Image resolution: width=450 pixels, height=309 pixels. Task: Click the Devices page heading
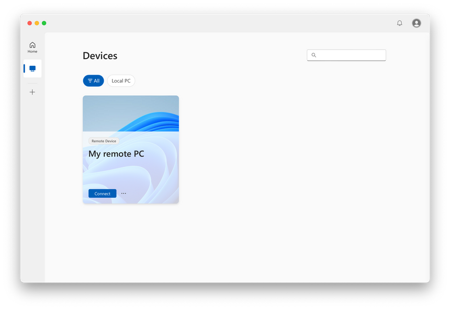[x=99, y=55]
